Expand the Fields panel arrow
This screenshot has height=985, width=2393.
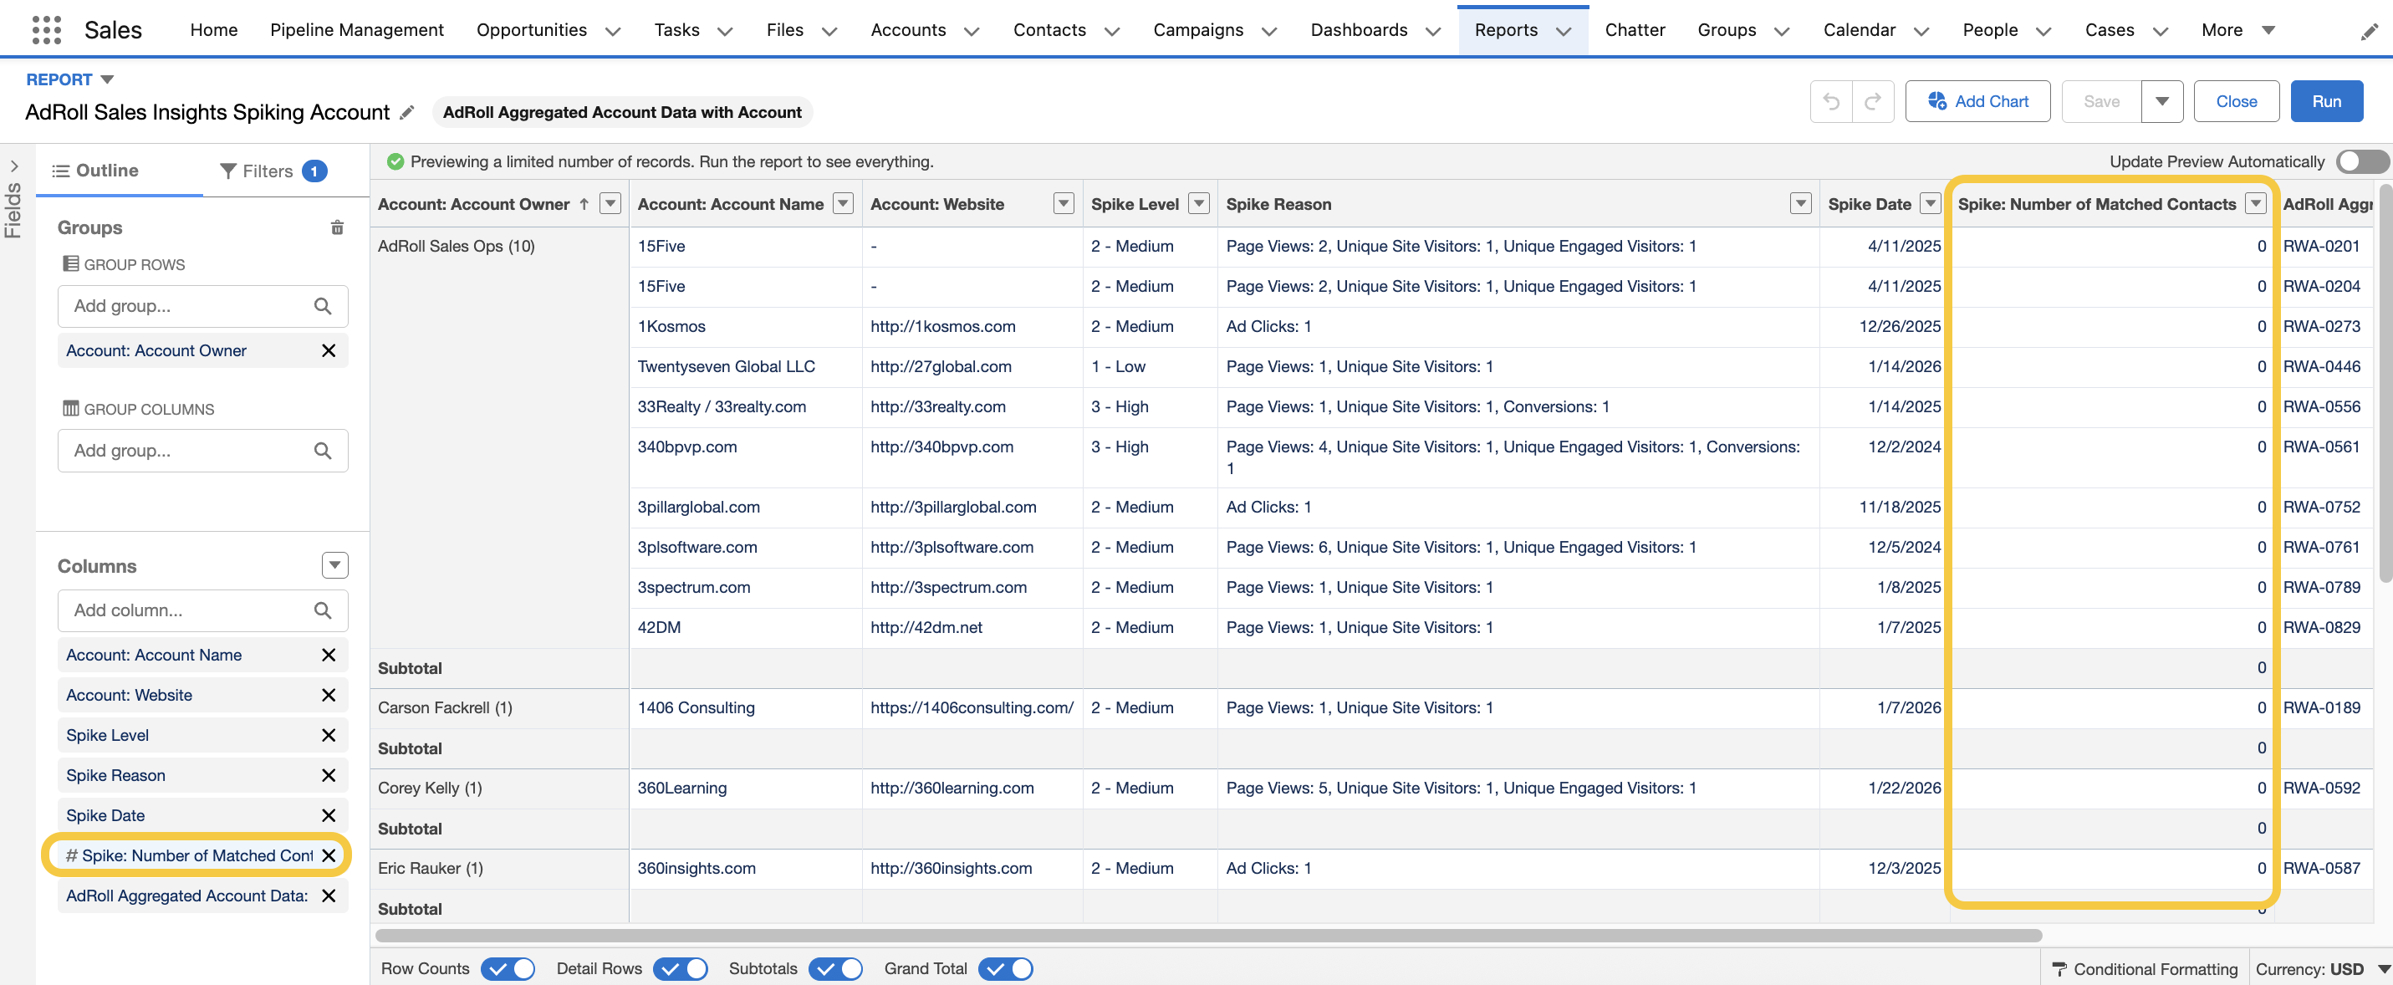click(x=14, y=166)
